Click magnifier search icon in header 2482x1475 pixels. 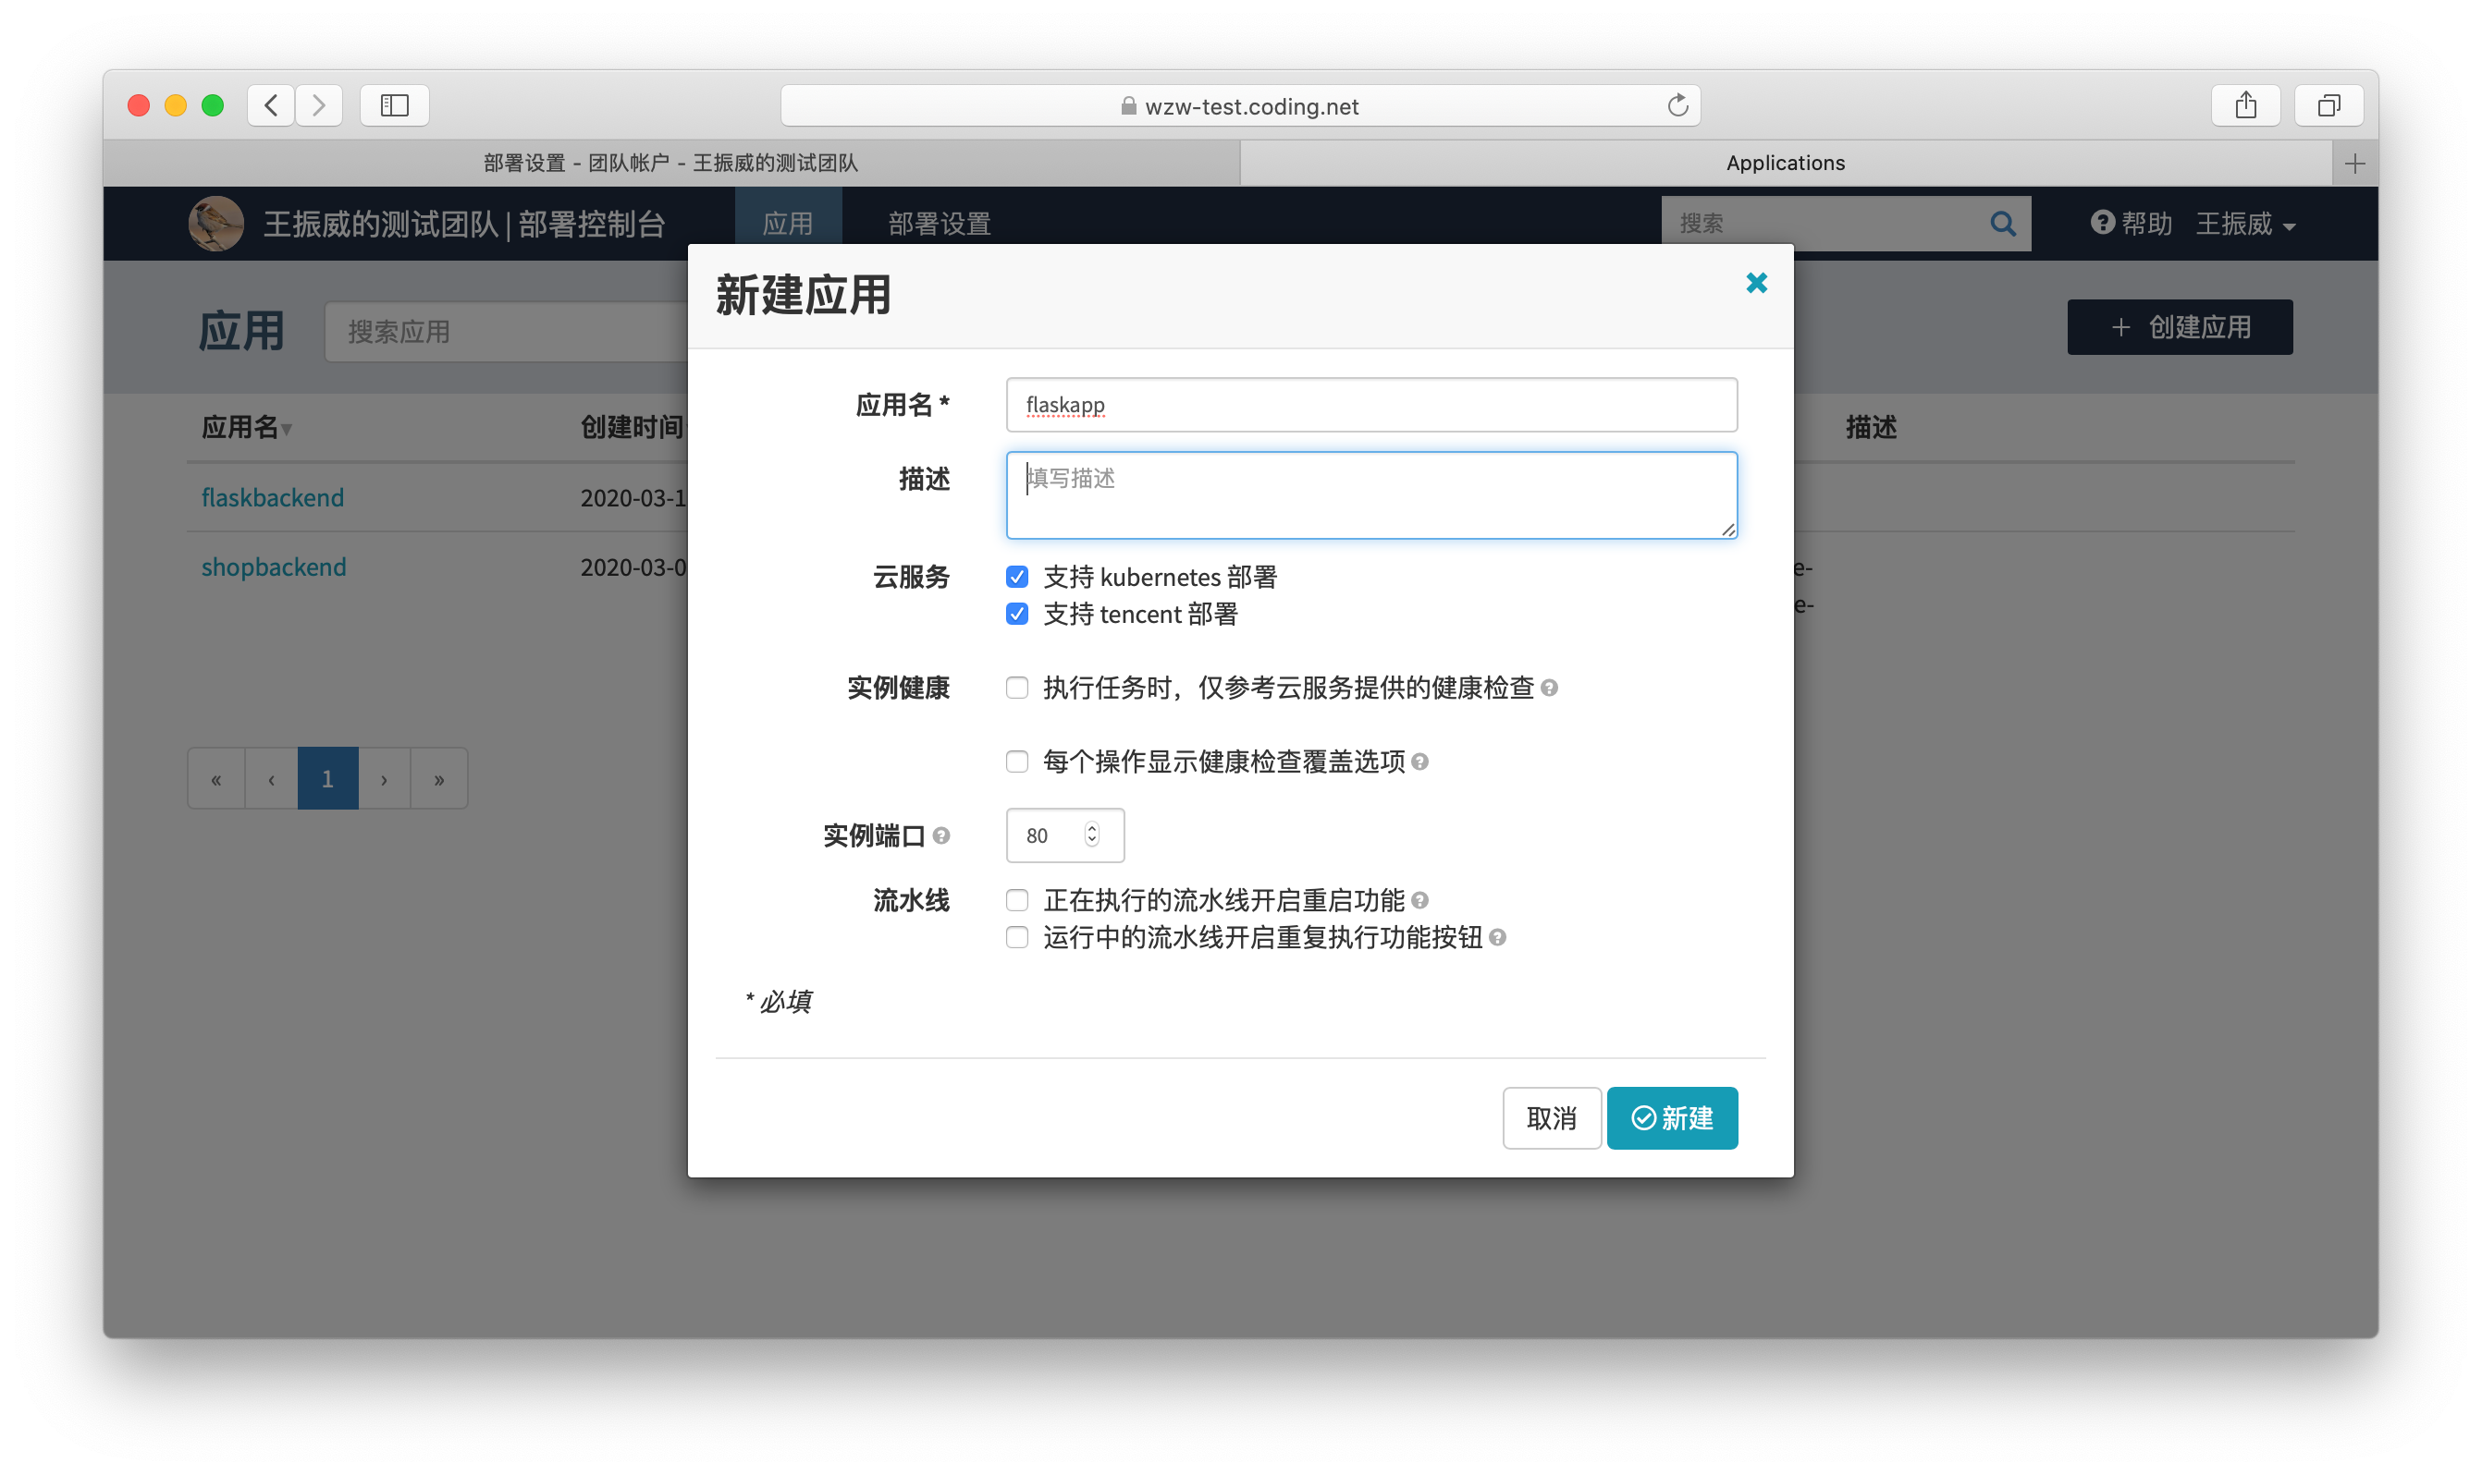2003,224
